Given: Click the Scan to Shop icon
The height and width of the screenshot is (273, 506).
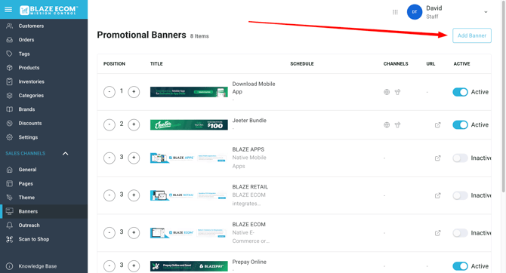Looking at the screenshot, I should pos(10,239).
